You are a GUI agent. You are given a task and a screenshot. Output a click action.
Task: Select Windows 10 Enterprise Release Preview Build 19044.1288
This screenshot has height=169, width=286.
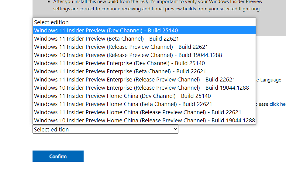pyautogui.click(x=141, y=88)
